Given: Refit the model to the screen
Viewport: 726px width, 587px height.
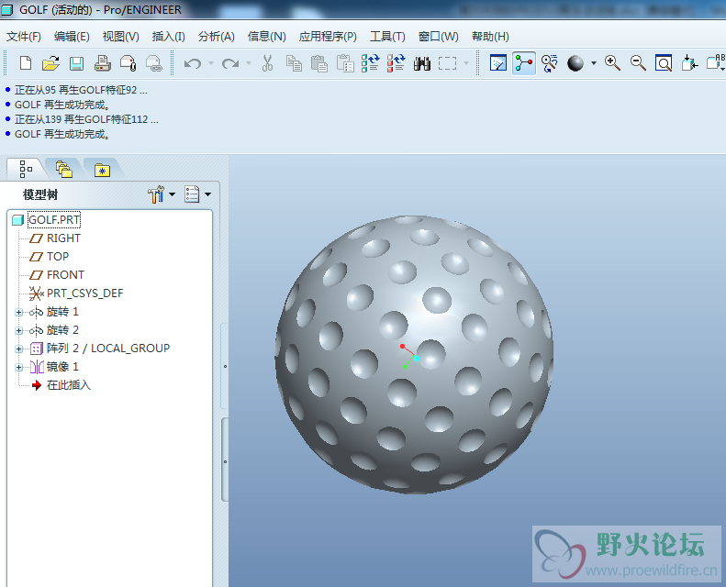Looking at the screenshot, I should pyautogui.click(x=664, y=63).
